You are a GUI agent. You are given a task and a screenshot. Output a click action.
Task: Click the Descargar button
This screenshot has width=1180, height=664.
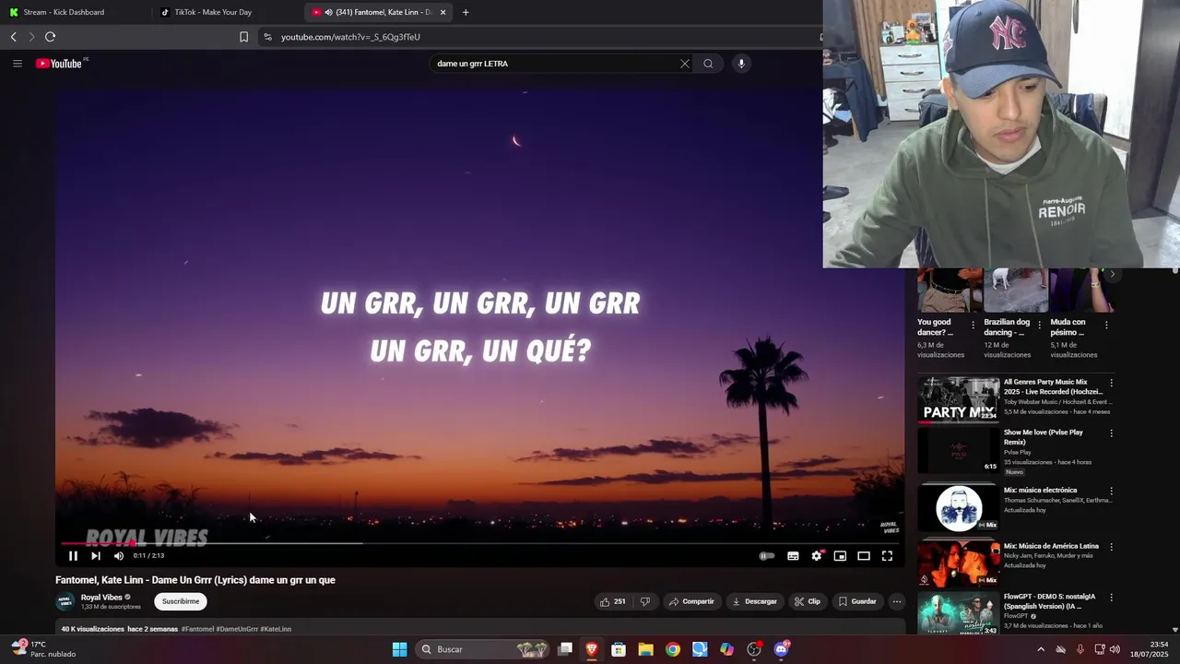(754, 601)
